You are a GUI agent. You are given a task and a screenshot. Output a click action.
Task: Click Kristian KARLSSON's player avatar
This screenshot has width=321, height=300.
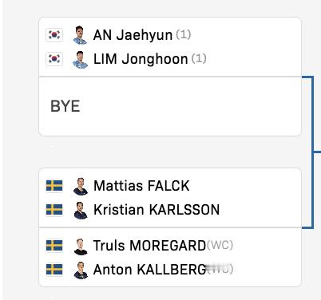click(81, 211)
